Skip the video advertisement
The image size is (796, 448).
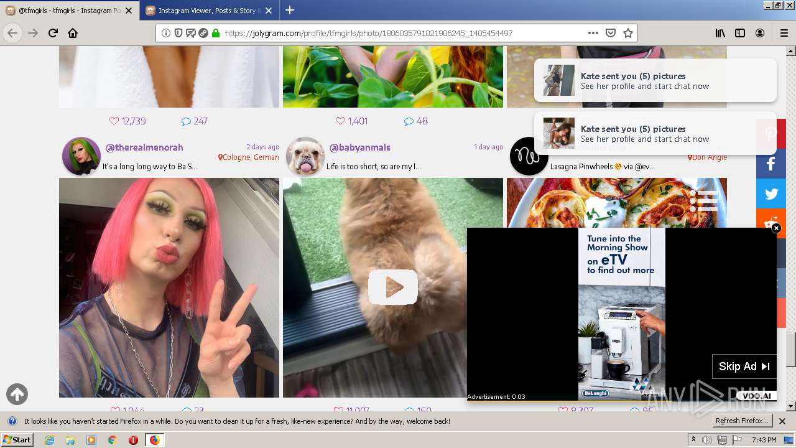click(x=744, y=366)
